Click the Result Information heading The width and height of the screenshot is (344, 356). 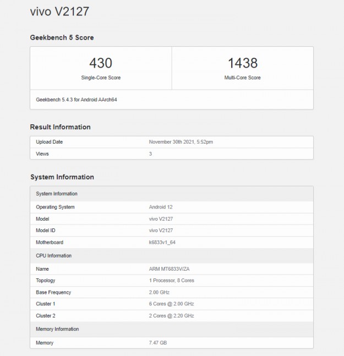pos(60,127)
